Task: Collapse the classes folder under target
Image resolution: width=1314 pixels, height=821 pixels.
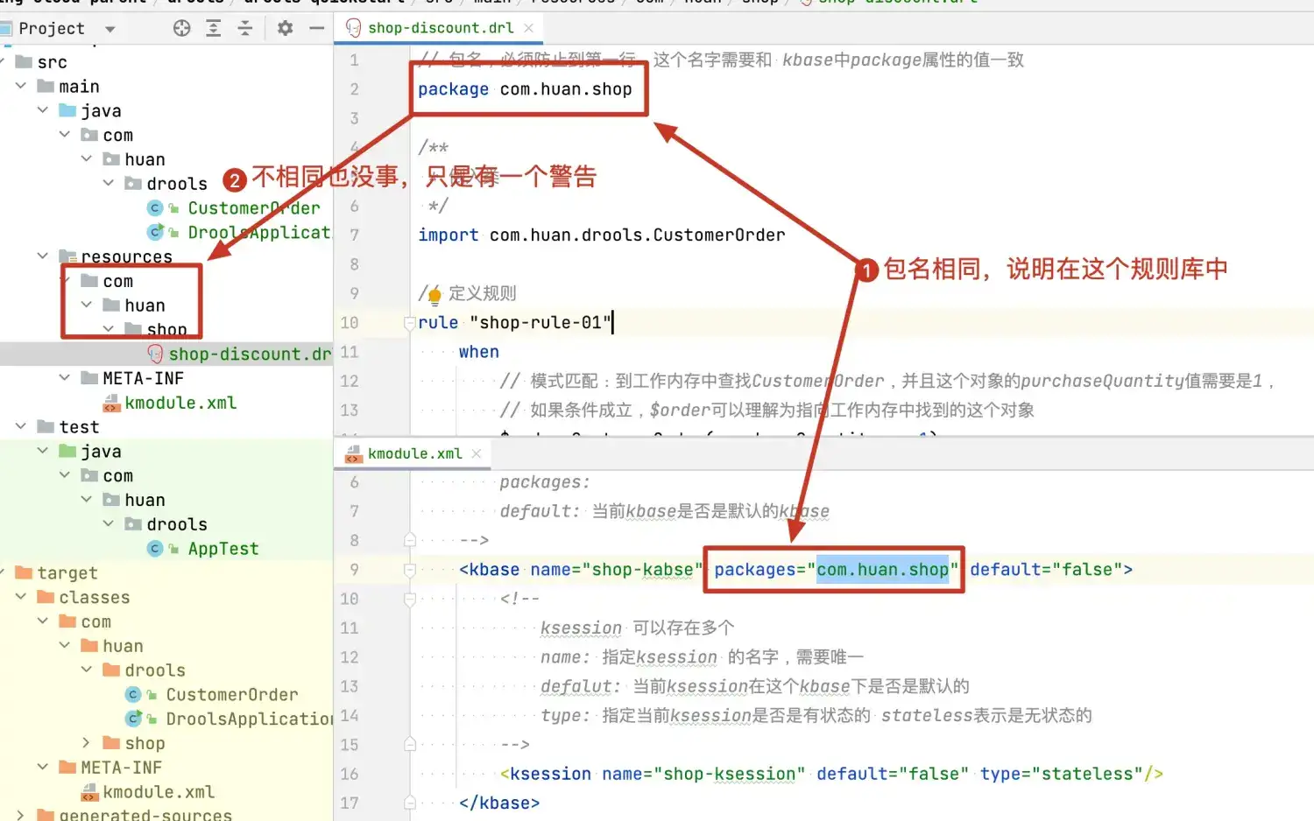Action: 21,596
